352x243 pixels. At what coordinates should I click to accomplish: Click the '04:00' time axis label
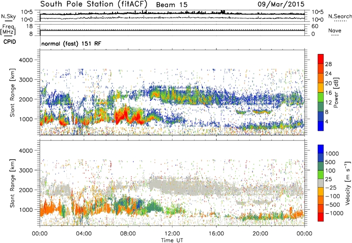coord(84,234)
